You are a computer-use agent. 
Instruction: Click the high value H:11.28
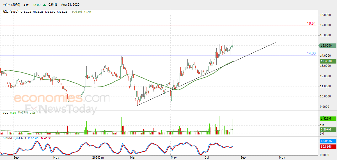click(x=38, y=12)
